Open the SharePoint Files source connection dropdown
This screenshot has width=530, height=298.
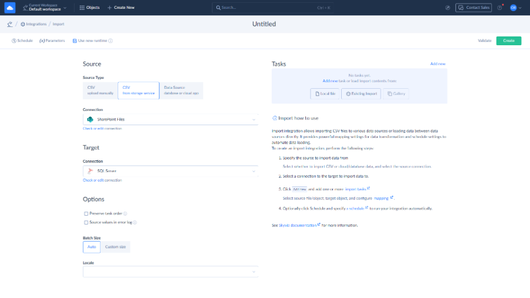[x=171, y=119]
